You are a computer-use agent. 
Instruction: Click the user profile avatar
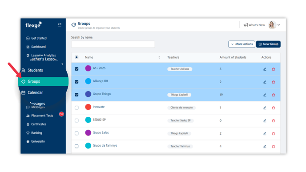tap(272, 25)
